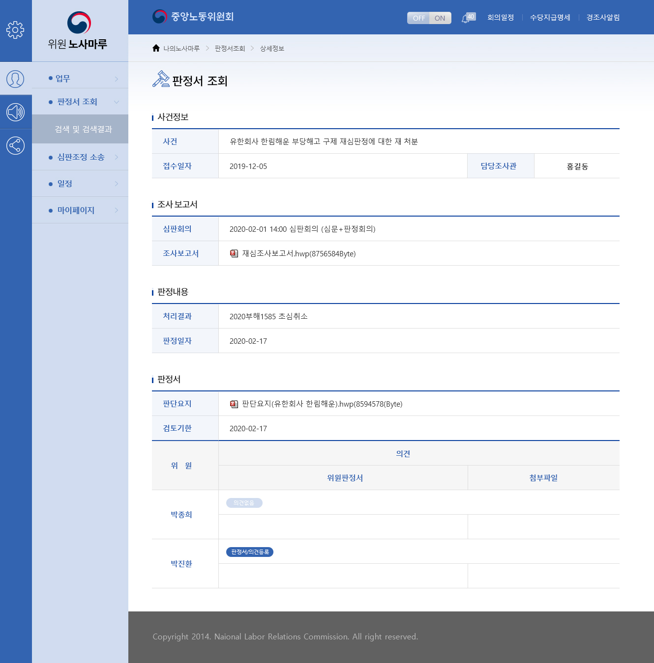Click the member name 박진환
654x663 pixels.
click(x=181, y=564)
